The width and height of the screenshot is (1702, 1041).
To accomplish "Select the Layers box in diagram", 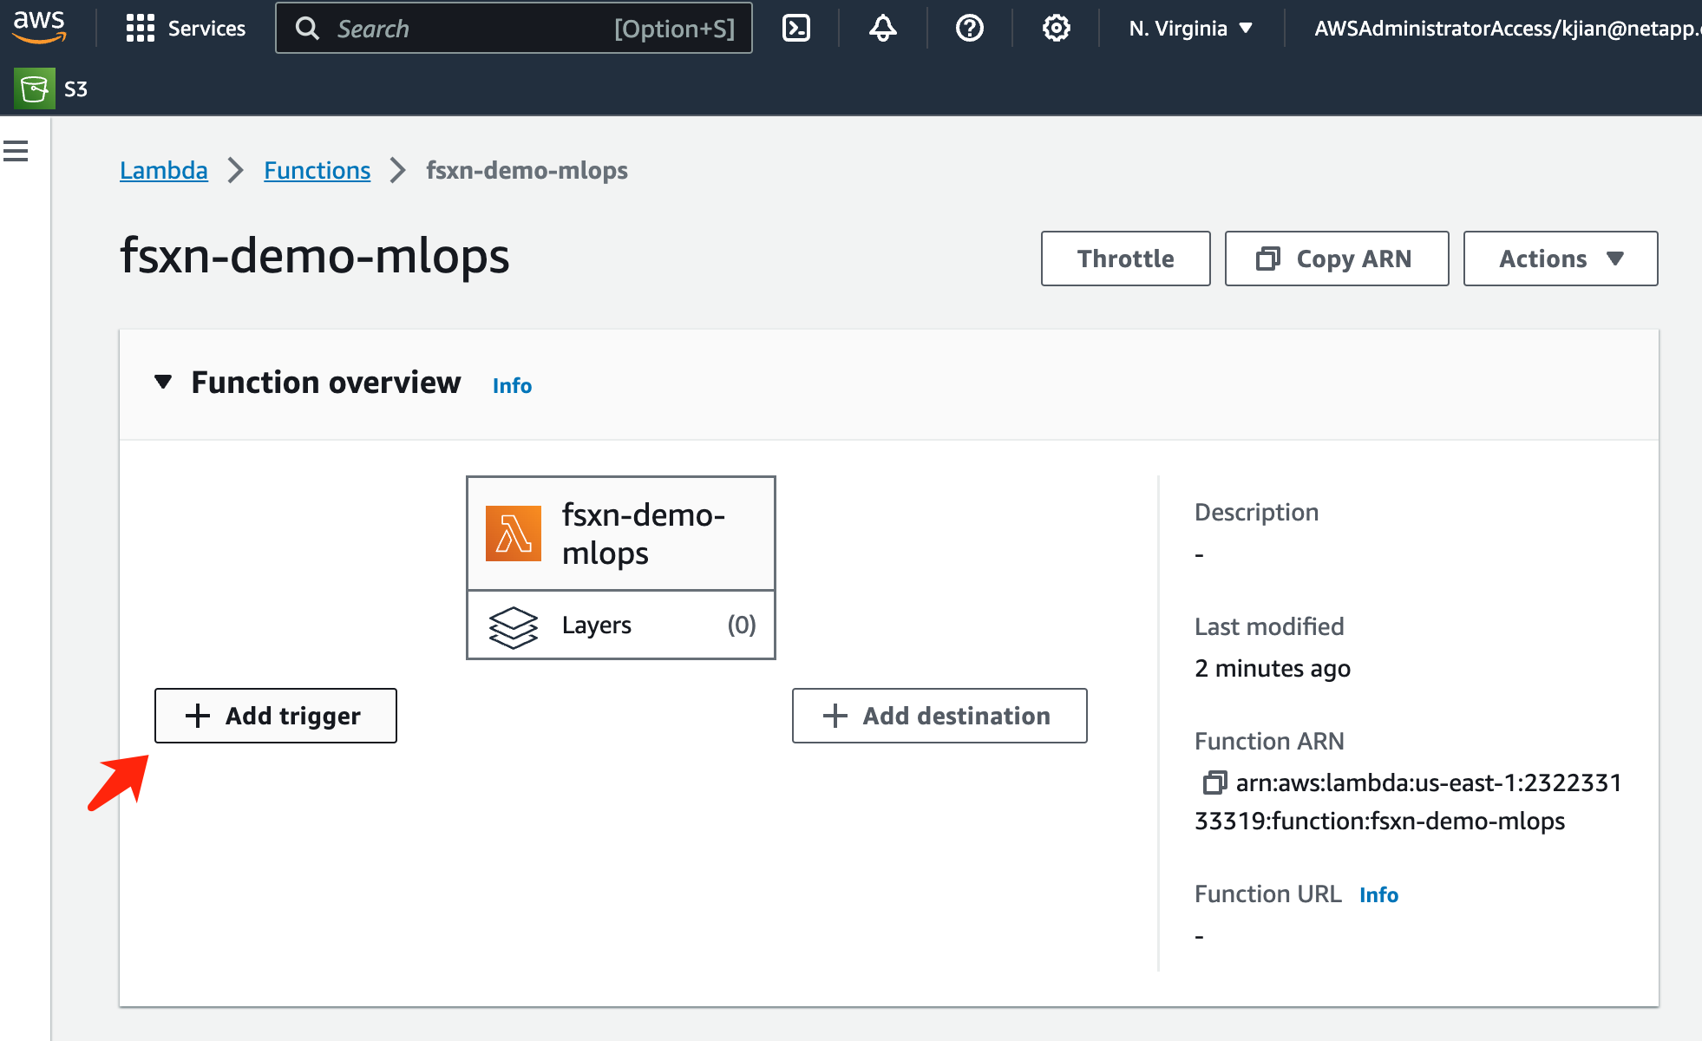I will click(621, 625).
